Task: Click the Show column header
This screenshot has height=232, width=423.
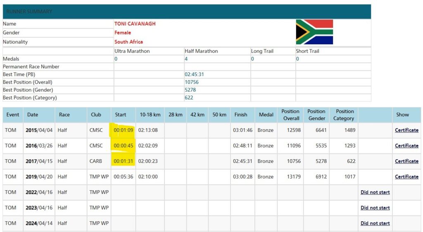Action: pyautogui.click(x=402, y=115)
